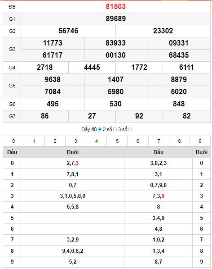The image size is (212, 269).
Task: Click G5 number 9638
Action: coord(53,80)
